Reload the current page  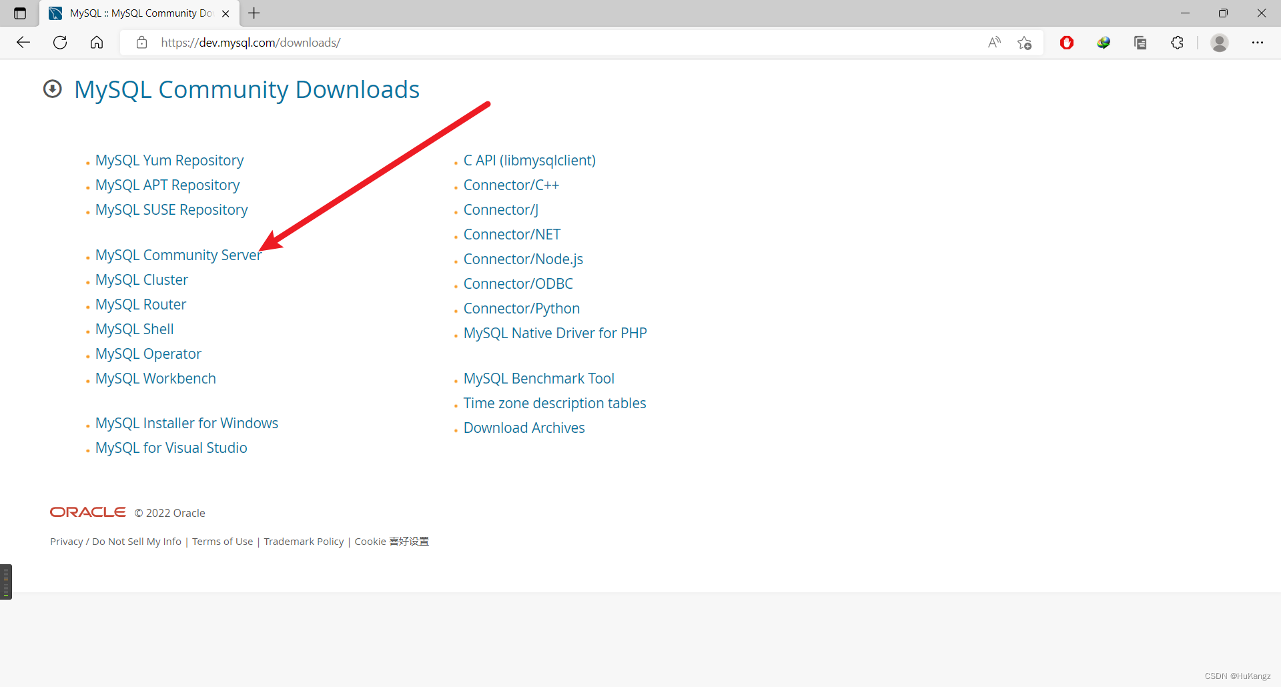(60, 43)
